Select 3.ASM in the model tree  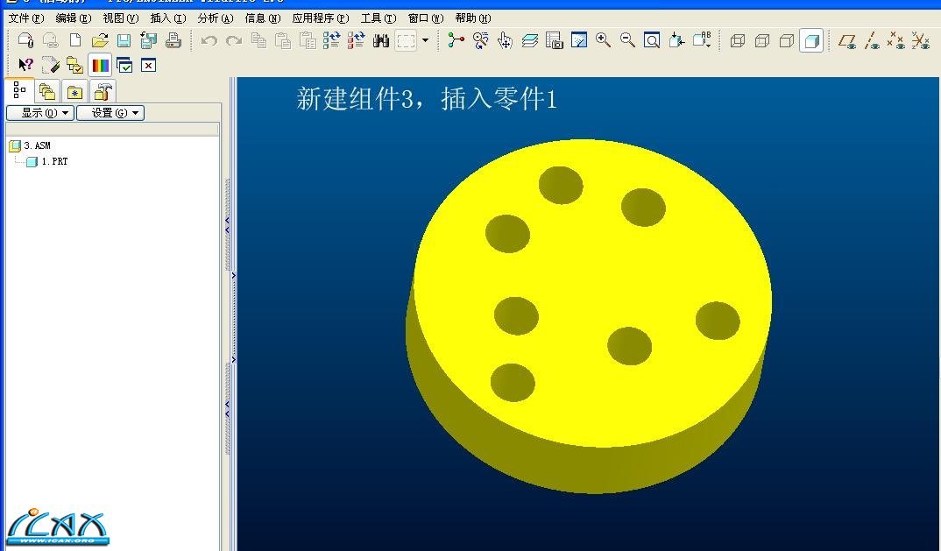pyautogui.click(x=31, y=145)
